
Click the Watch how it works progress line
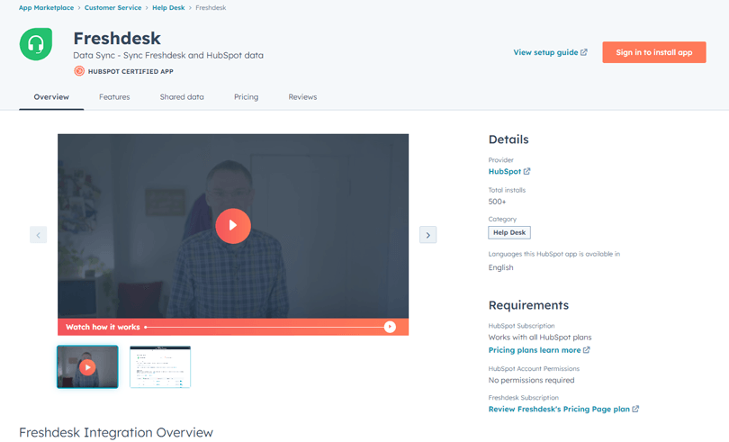coord(264,327)
